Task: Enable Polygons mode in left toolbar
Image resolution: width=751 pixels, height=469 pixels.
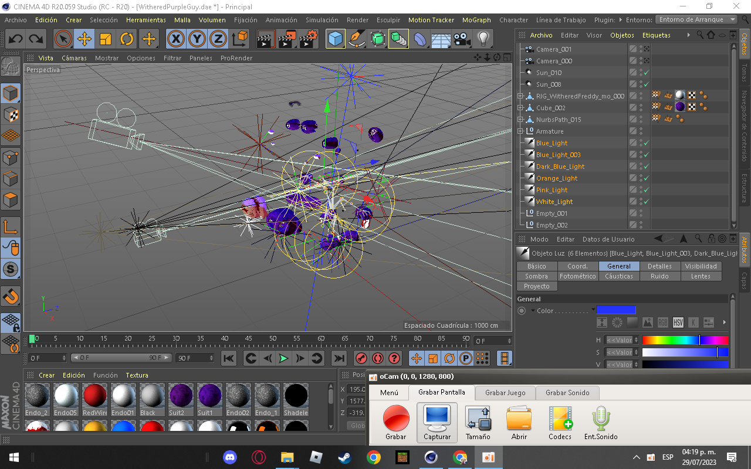Action: click(11, 200)
